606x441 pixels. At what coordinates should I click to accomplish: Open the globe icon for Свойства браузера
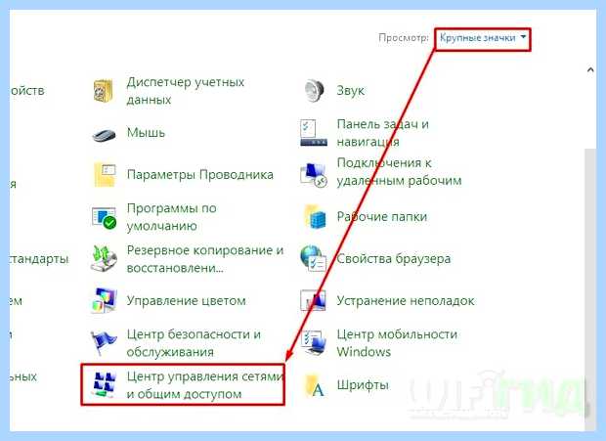click(x=314, y=258)
